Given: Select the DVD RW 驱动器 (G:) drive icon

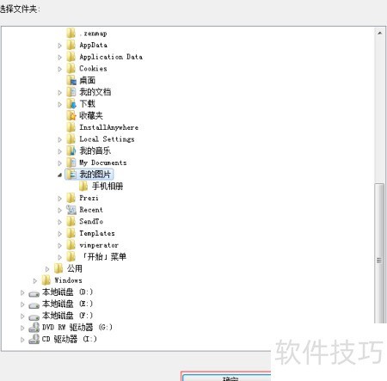Looking at the screenshot, I should point(34,328).
